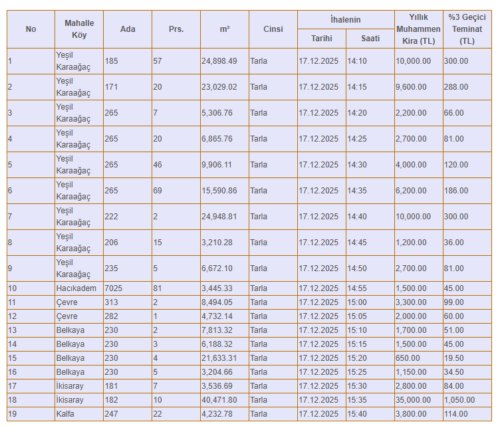Click the auction time 15:40
This screenshot has width=502, height=426.
[x=370, y=414]
